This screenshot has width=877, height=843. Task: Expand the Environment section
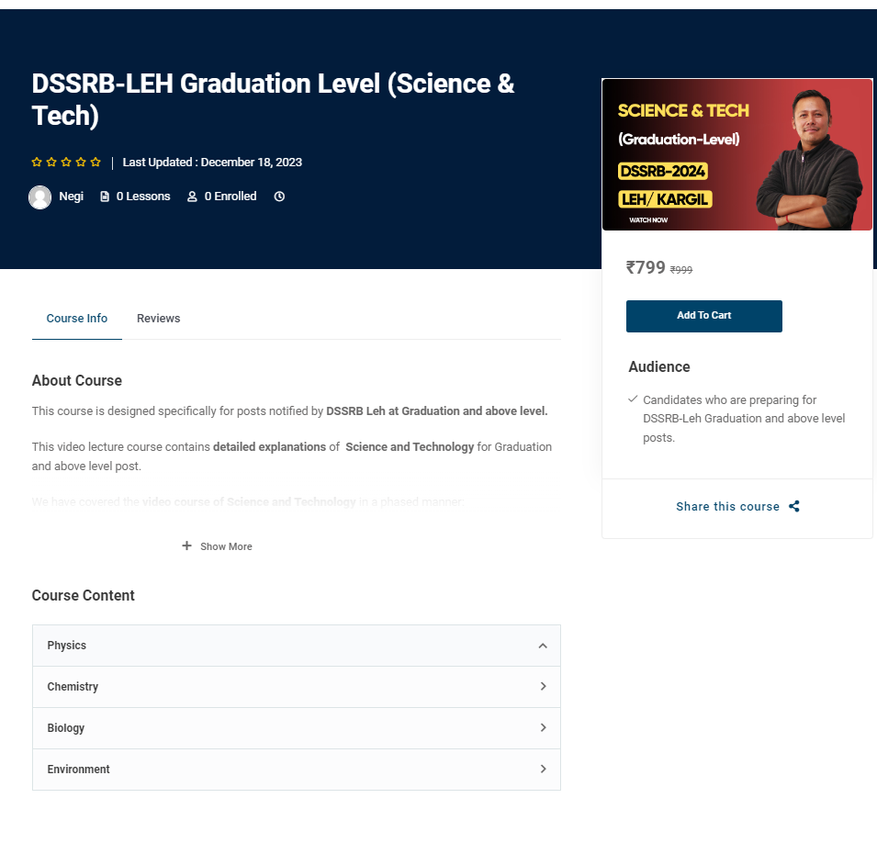[x=297, y=770]
